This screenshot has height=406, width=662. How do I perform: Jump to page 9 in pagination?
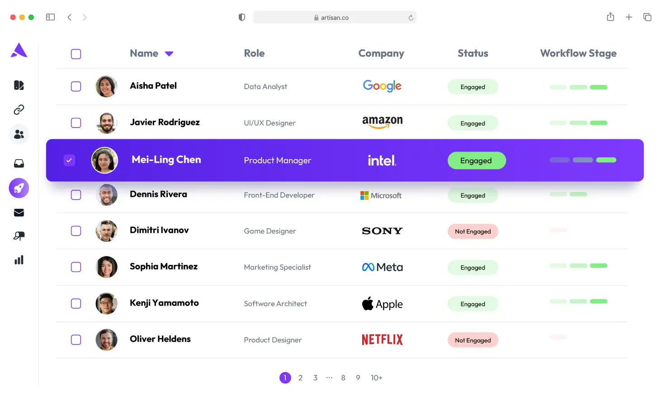[358, 378]
